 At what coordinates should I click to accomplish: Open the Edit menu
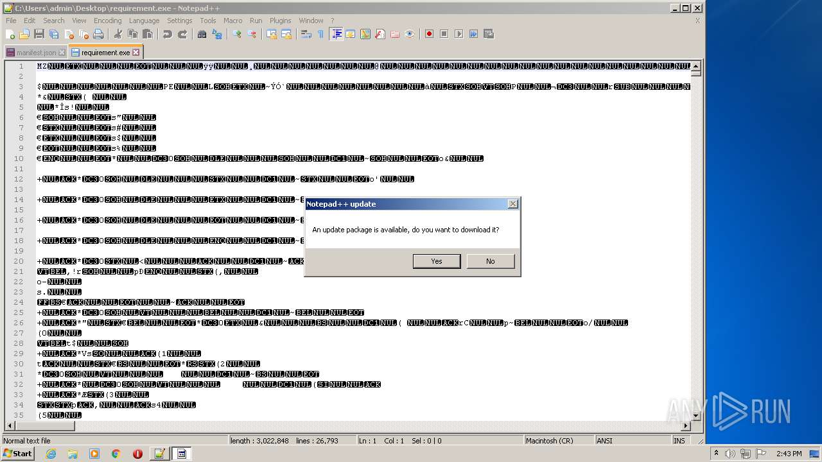pyautogui.click(x=30, y=21)
